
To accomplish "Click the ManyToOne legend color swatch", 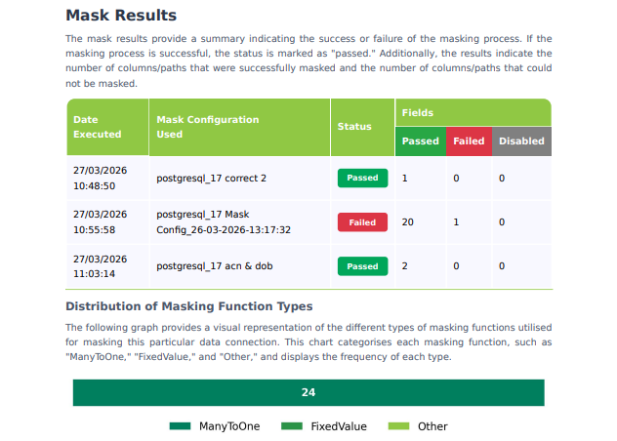I will [179, 426].
